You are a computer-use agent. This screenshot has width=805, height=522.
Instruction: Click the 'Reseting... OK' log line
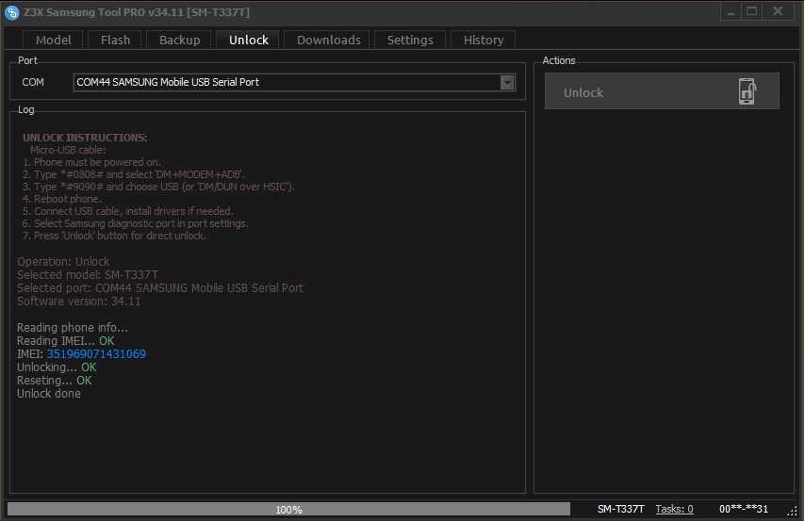(x=55, y=381)
